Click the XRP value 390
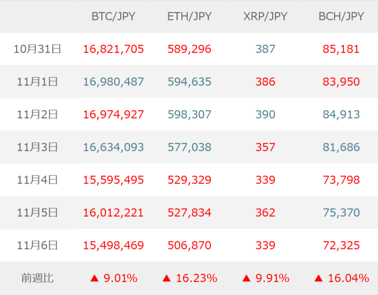This screenshot has width=378, height=295. [265, 114]
